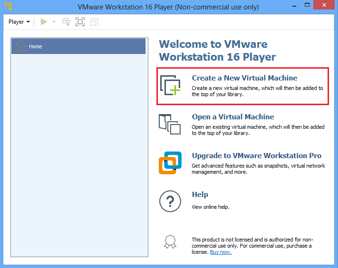This screenshot has width=338, height=268.
Task: Click the license ribbon badge icon
Action: tap(170, 242)
